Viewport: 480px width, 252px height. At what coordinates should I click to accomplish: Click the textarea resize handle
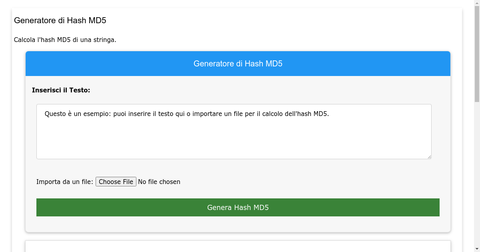click(x=430, y=157)
